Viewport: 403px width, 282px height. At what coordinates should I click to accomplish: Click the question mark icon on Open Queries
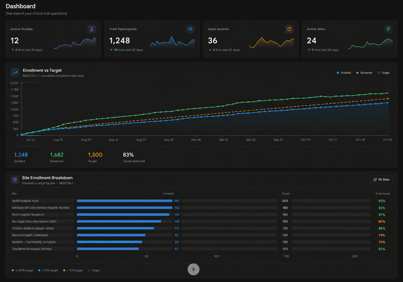[x=289, y=29]
